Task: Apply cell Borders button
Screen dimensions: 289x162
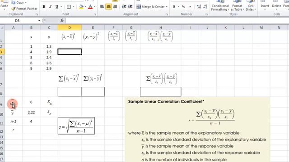Action: coord(69,7)
